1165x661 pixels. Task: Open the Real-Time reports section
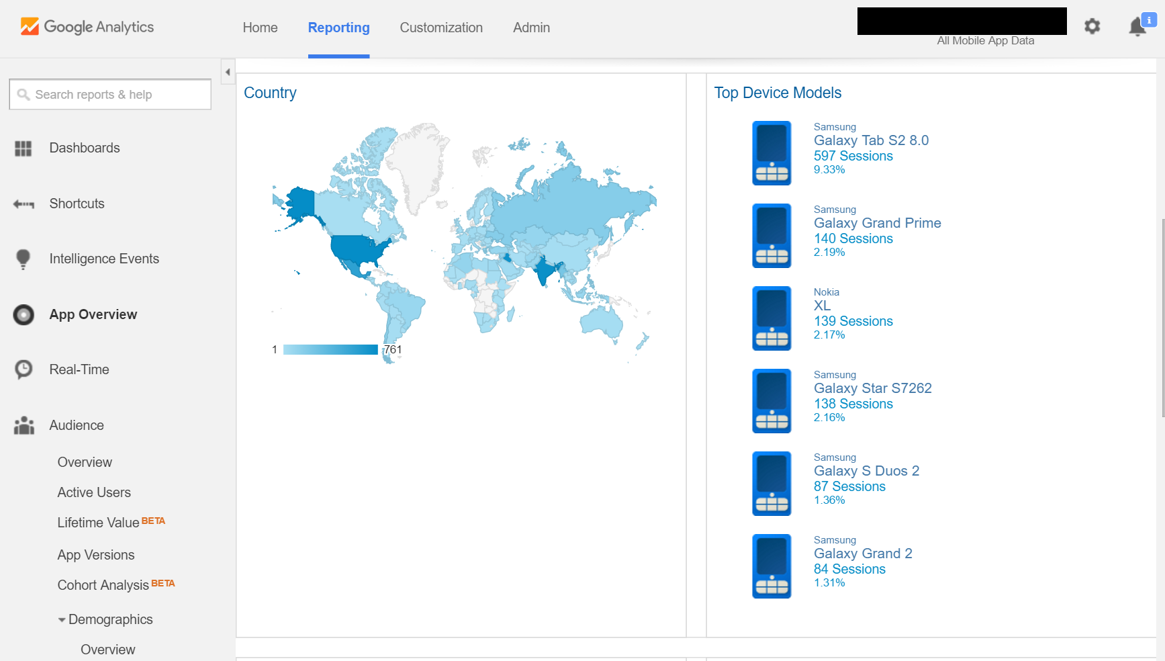pos(79,369)
